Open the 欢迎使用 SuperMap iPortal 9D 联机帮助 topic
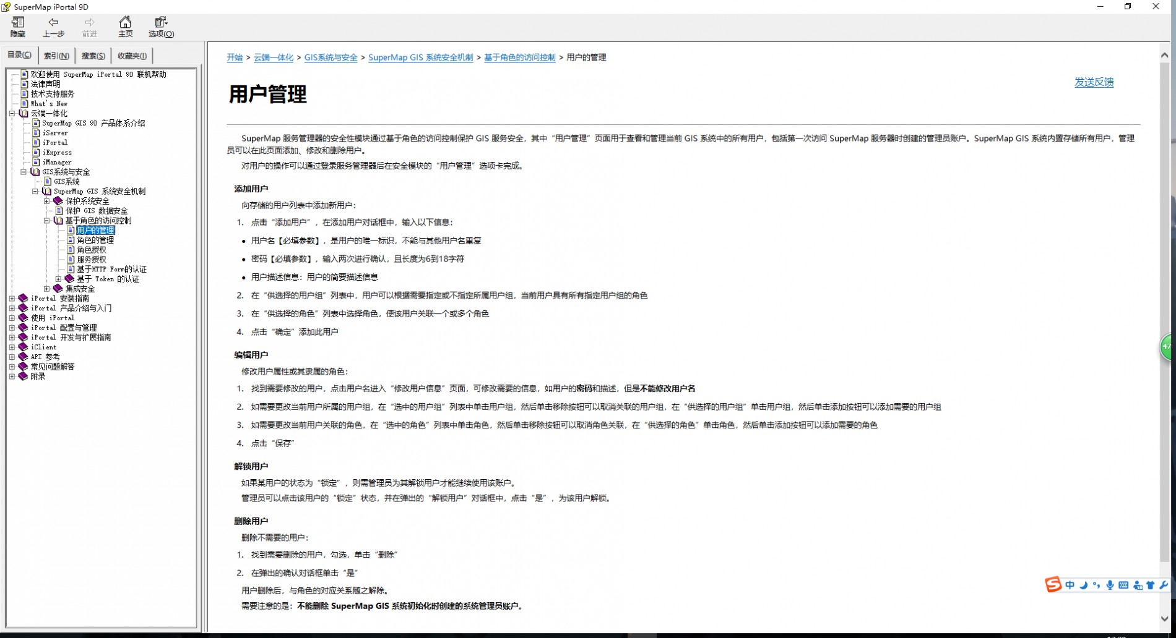Screen dimensions: 1176x638 click(x=98, y=74)
